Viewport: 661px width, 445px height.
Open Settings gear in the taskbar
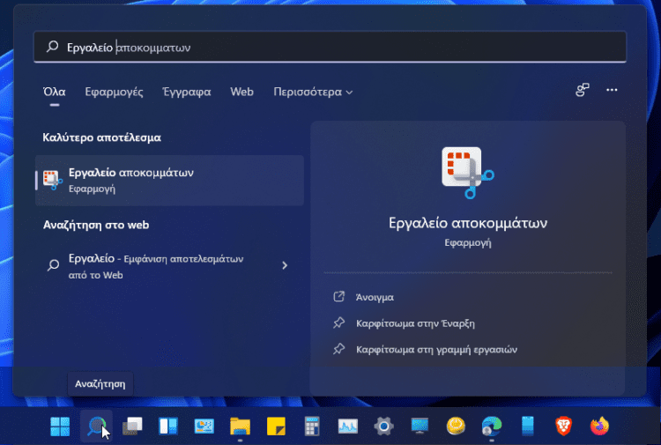pyautogui.click(x=383, y=426)
